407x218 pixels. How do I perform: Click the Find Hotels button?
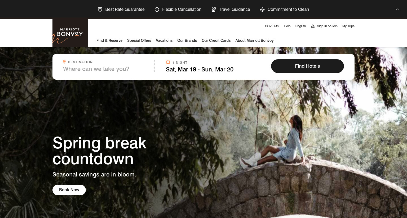click(307, 66)
